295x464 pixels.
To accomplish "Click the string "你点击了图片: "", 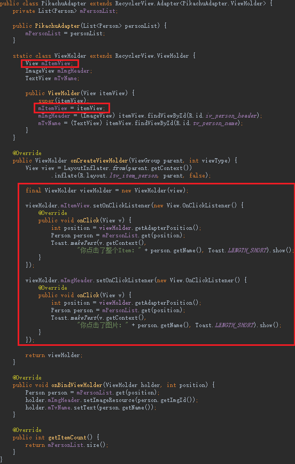I will [x=103, y=325].
